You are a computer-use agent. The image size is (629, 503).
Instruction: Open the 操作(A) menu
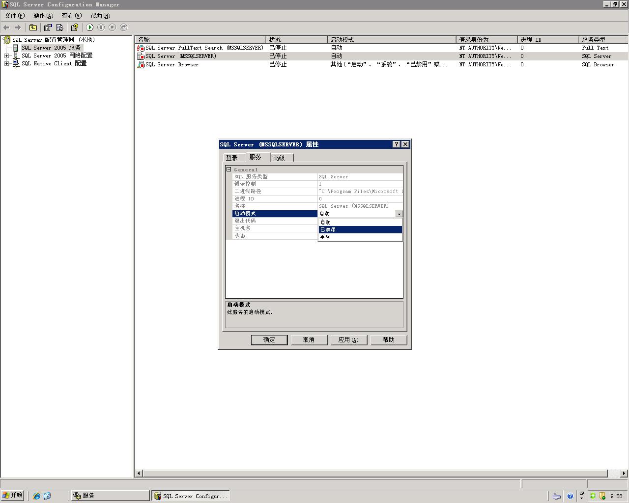[x=43, y=16]
